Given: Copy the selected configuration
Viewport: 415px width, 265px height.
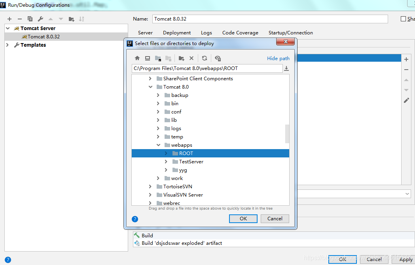Looking at the screenshot, I should point(30,19).
